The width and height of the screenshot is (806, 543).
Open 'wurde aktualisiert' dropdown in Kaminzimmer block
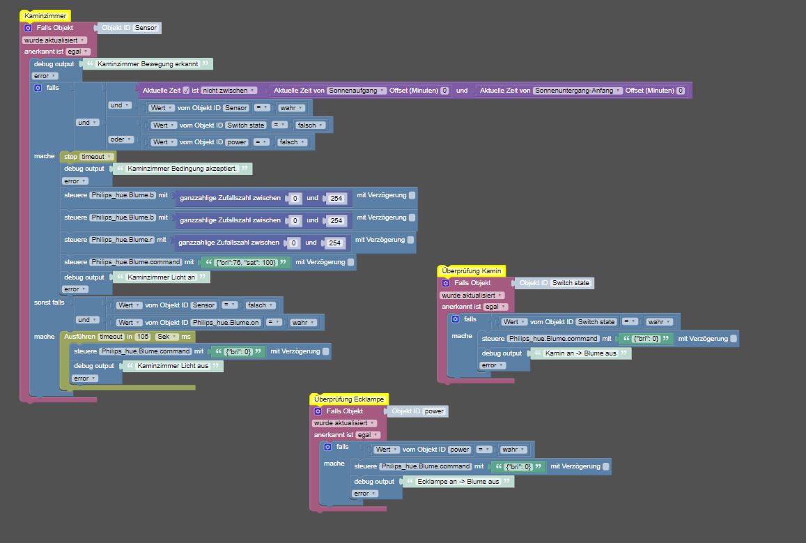(x=54, y=40)
